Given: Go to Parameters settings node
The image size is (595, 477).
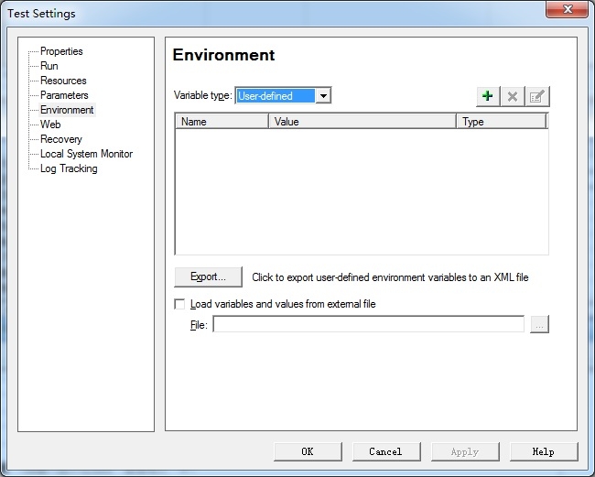Looking at the screenshot, I should (64, 95).
